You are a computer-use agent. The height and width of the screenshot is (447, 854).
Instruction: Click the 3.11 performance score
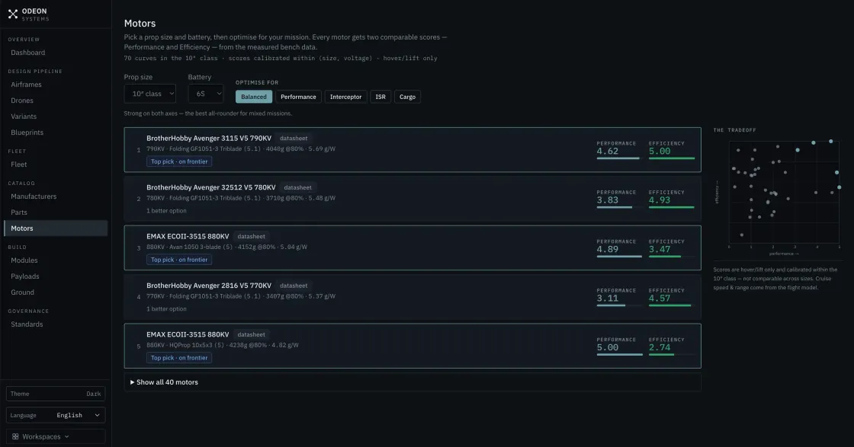[607, 299]
